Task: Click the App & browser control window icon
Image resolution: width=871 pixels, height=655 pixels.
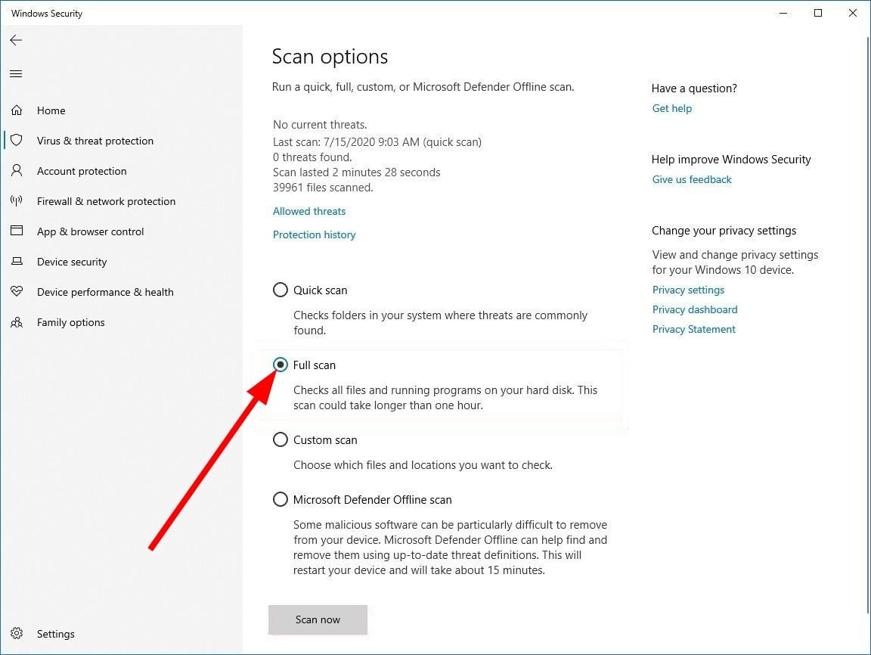Action: coord(17,231)
